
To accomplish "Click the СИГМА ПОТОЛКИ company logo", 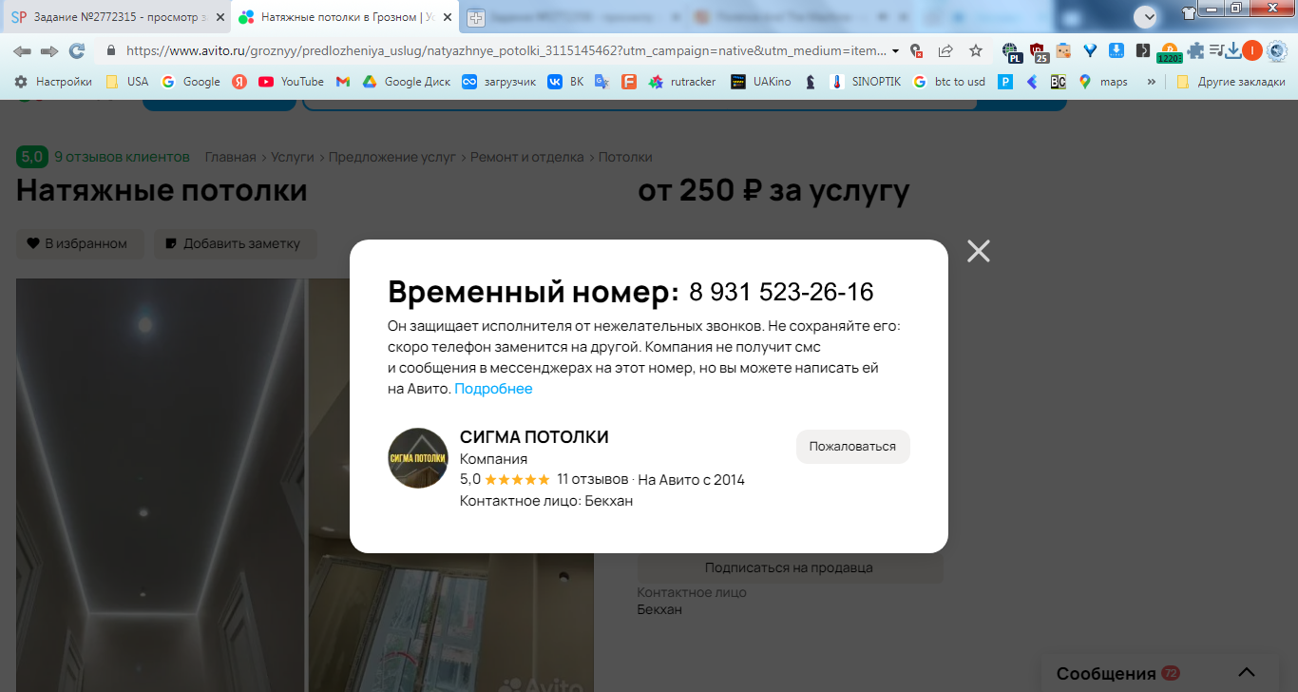I will [418, 458].
